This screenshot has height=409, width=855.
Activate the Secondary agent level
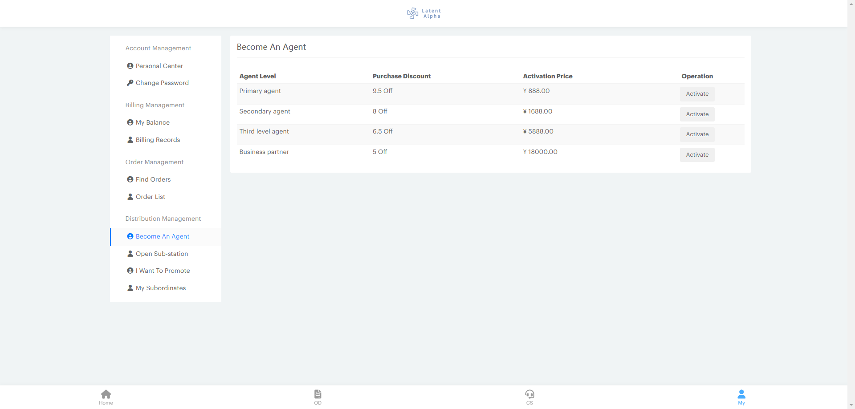click(x=697, y=114)
